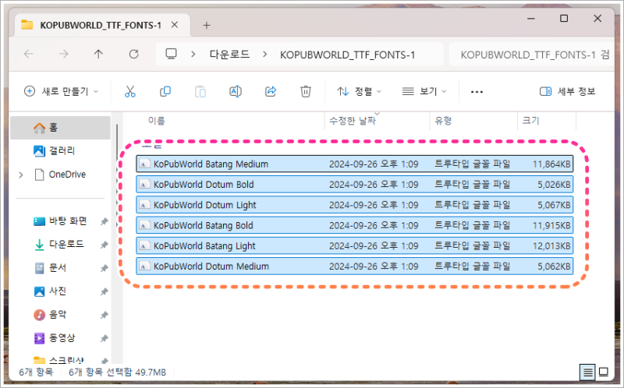Select 다운로드 in the address breadcrumb
Image resolution: width=624 pixels, height=388 pixels.
tap(229, 54)
